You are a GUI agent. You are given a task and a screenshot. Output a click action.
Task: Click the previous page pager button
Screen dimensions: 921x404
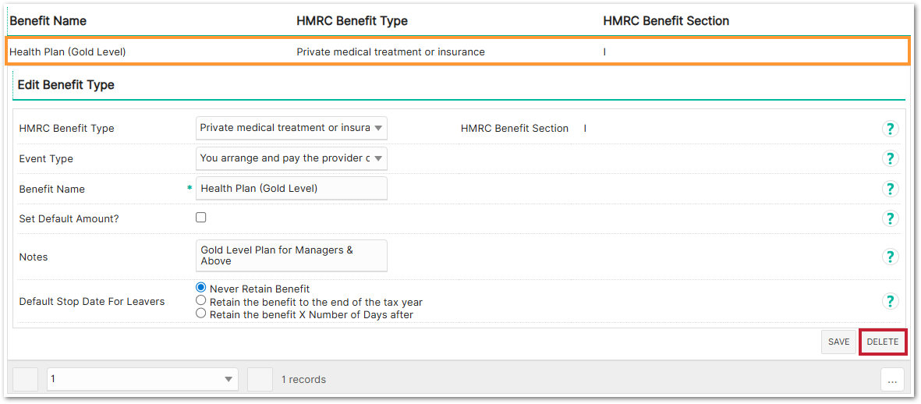click(x=26, y=379)
